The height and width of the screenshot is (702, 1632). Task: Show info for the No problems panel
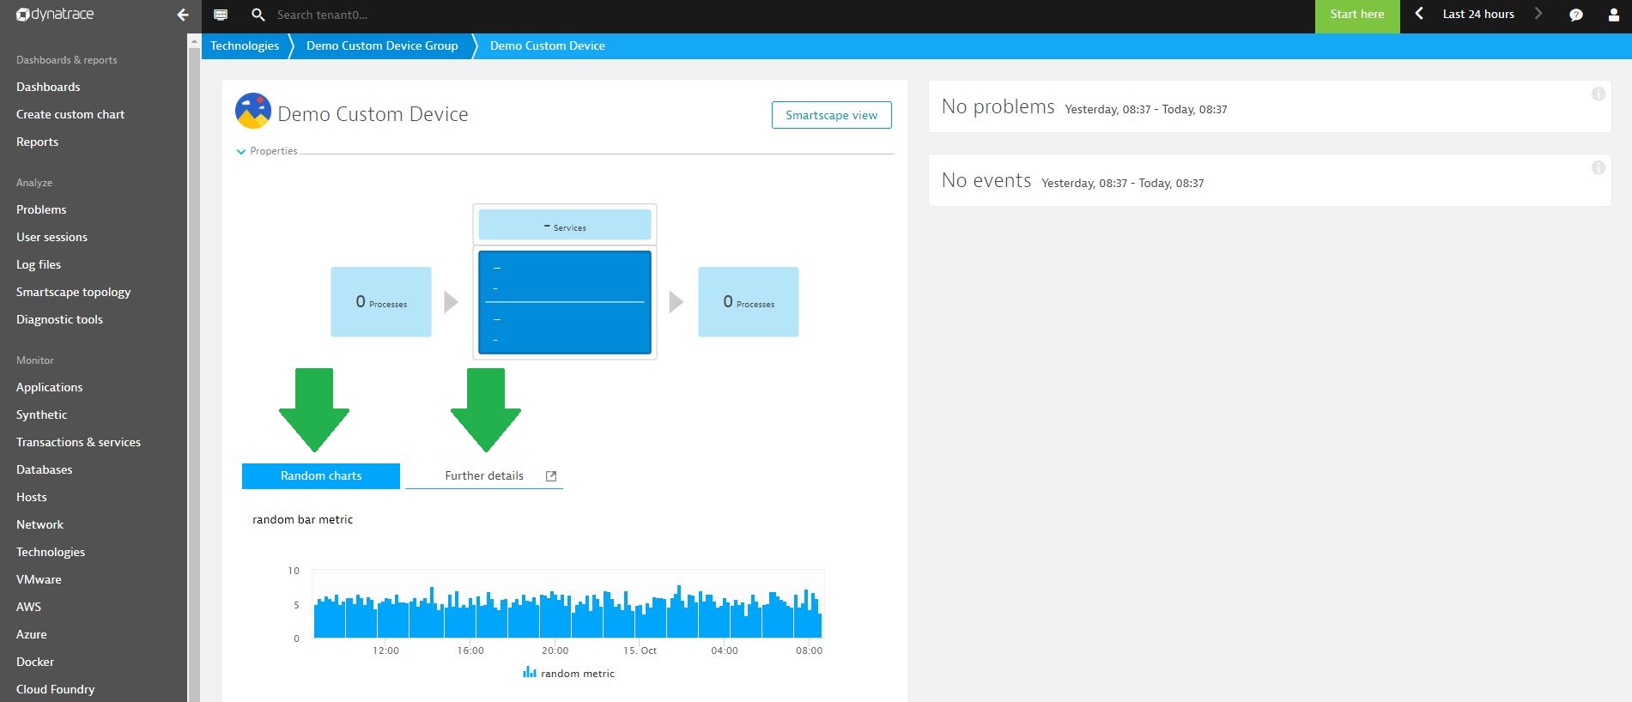tap(1599, 94)
